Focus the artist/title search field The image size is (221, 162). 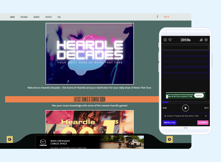(185, 116)
